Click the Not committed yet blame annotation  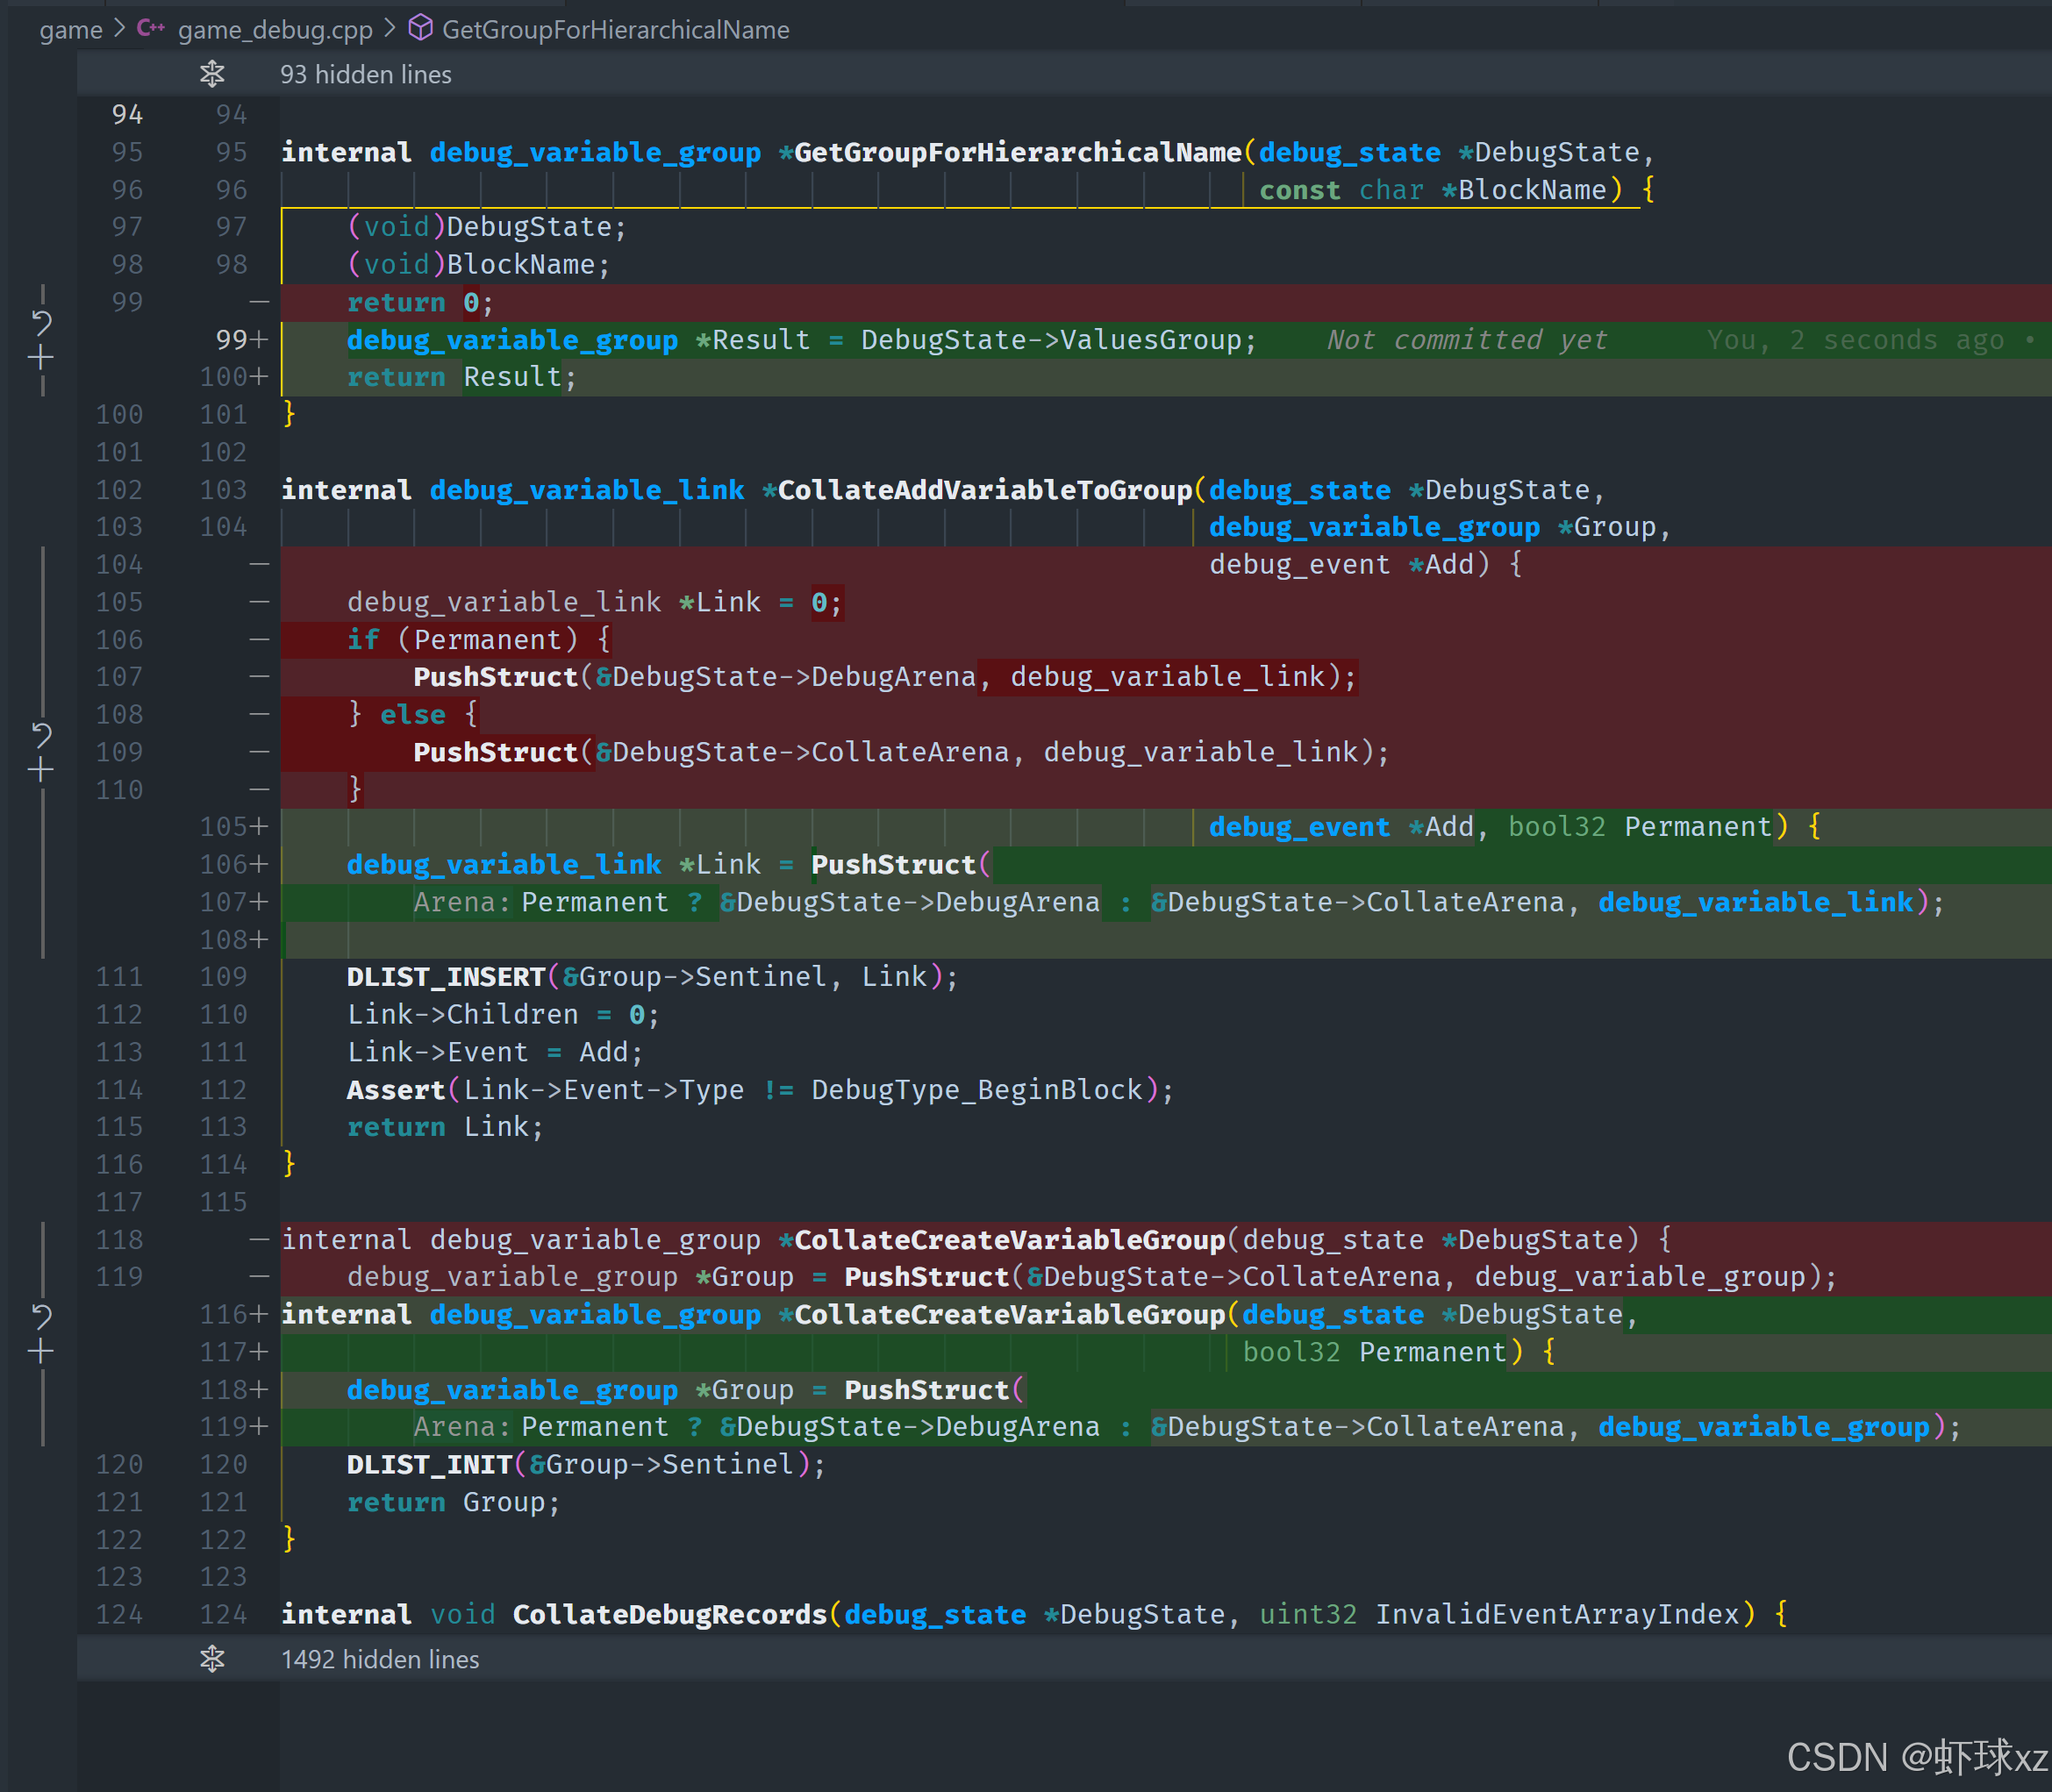click(x=1467, y=340)
